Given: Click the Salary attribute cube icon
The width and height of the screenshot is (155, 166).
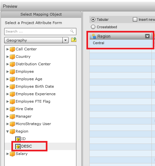Looking at the screenshot, I should pos(12,154).
